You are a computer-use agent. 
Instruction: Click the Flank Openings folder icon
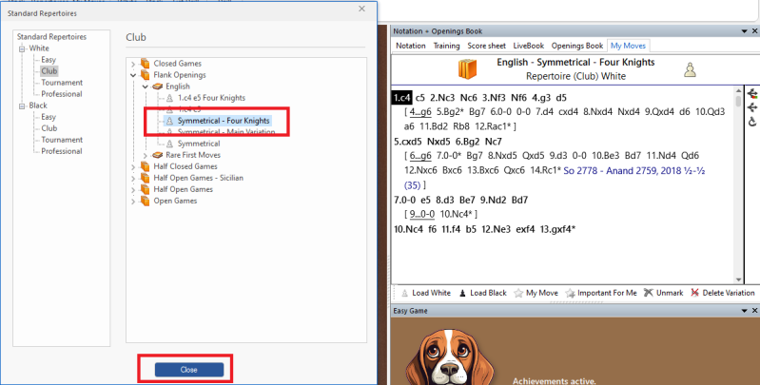tap(145, 75)
